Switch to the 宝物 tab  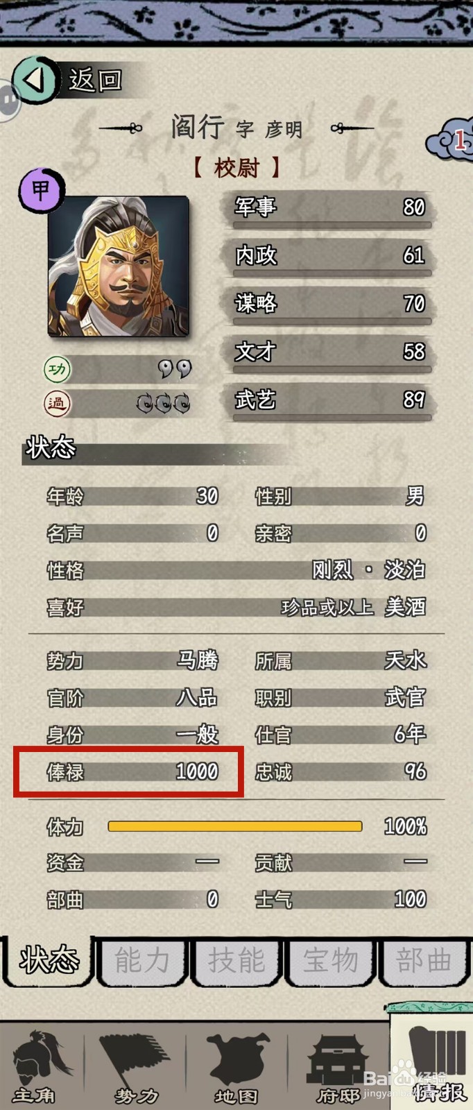point(331,961)
